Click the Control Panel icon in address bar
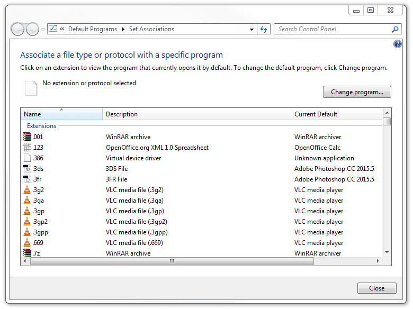Image resolution: width=413 pixels, height=309 pixels. tap(53, 29)
